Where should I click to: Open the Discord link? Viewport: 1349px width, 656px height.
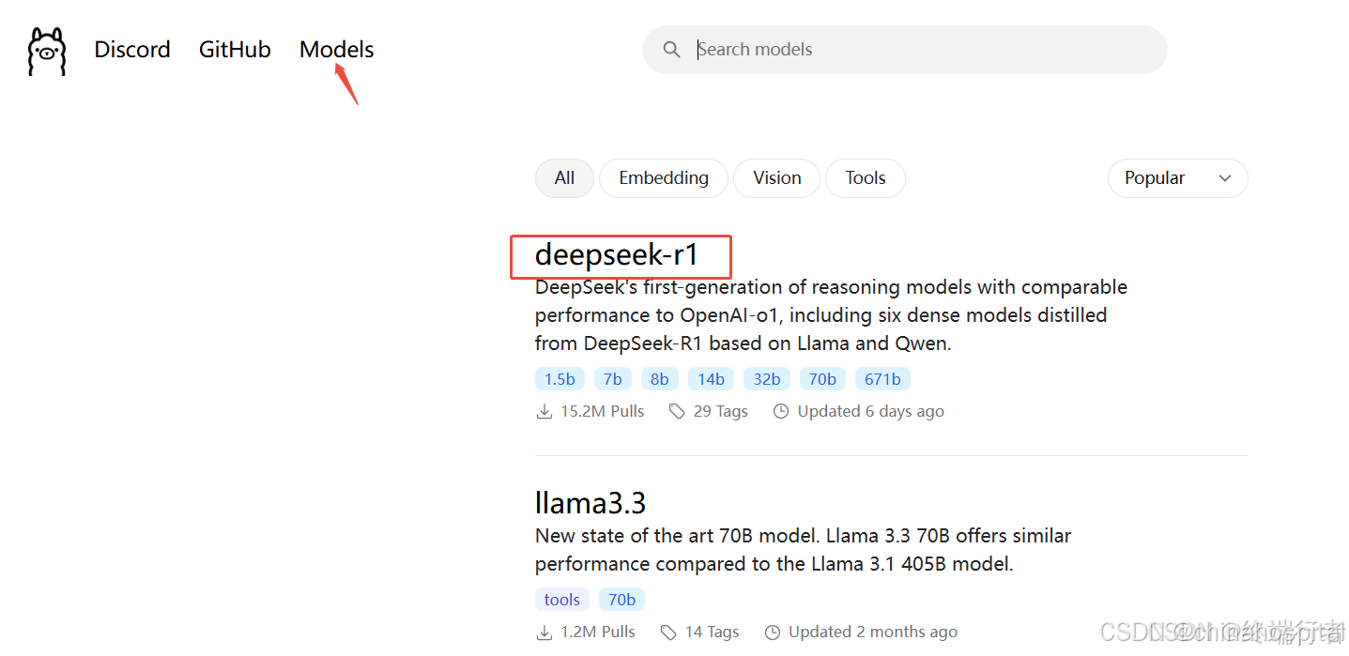[132, 50]
